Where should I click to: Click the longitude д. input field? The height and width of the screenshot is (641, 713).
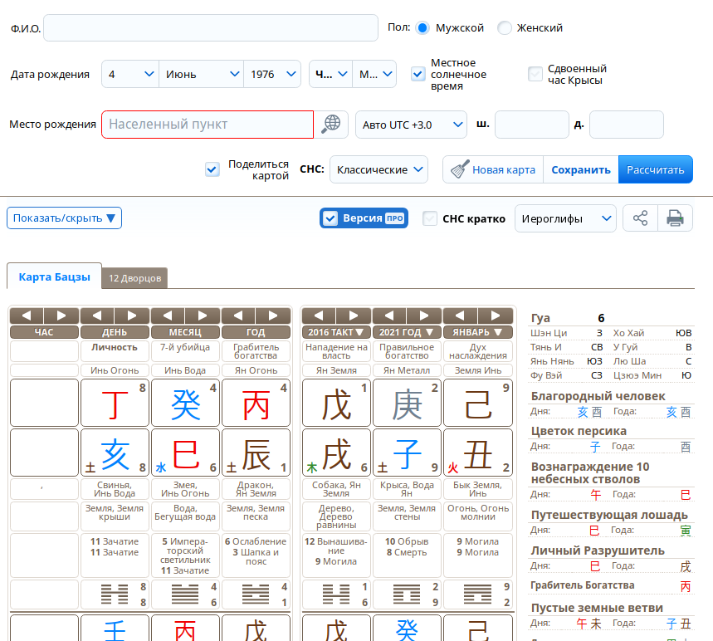(626, 125)
